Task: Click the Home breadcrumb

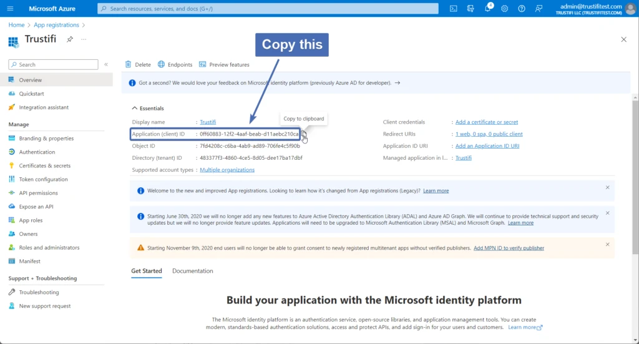Action: click(x=16, y=25)
